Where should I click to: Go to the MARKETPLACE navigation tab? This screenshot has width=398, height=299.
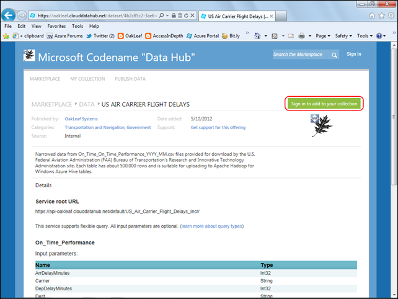click(45, 79)
